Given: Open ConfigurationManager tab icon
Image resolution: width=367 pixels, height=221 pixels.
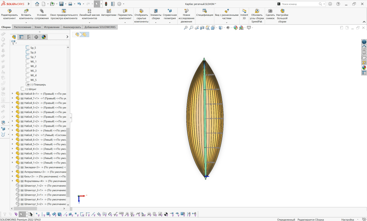Looking at the screenshot, I should 29,37.
